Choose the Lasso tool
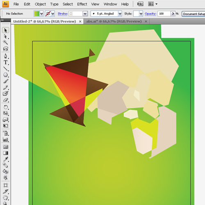Image resolution: width=205 pixels, height=205 pixels. coord(5,48)
